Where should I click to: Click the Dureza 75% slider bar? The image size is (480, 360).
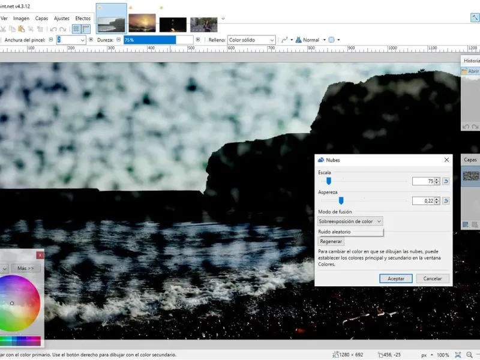158,40
